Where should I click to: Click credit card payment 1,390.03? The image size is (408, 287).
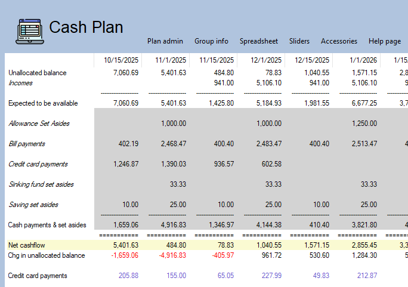pos(174,164)
